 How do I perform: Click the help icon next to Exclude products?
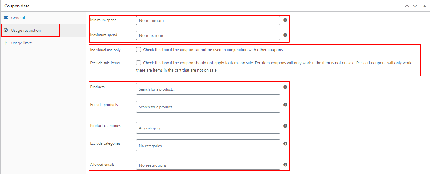(x=285, y=105)
